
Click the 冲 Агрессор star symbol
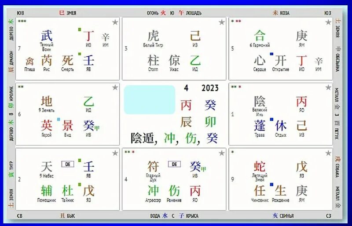click(x=153, y=191)
